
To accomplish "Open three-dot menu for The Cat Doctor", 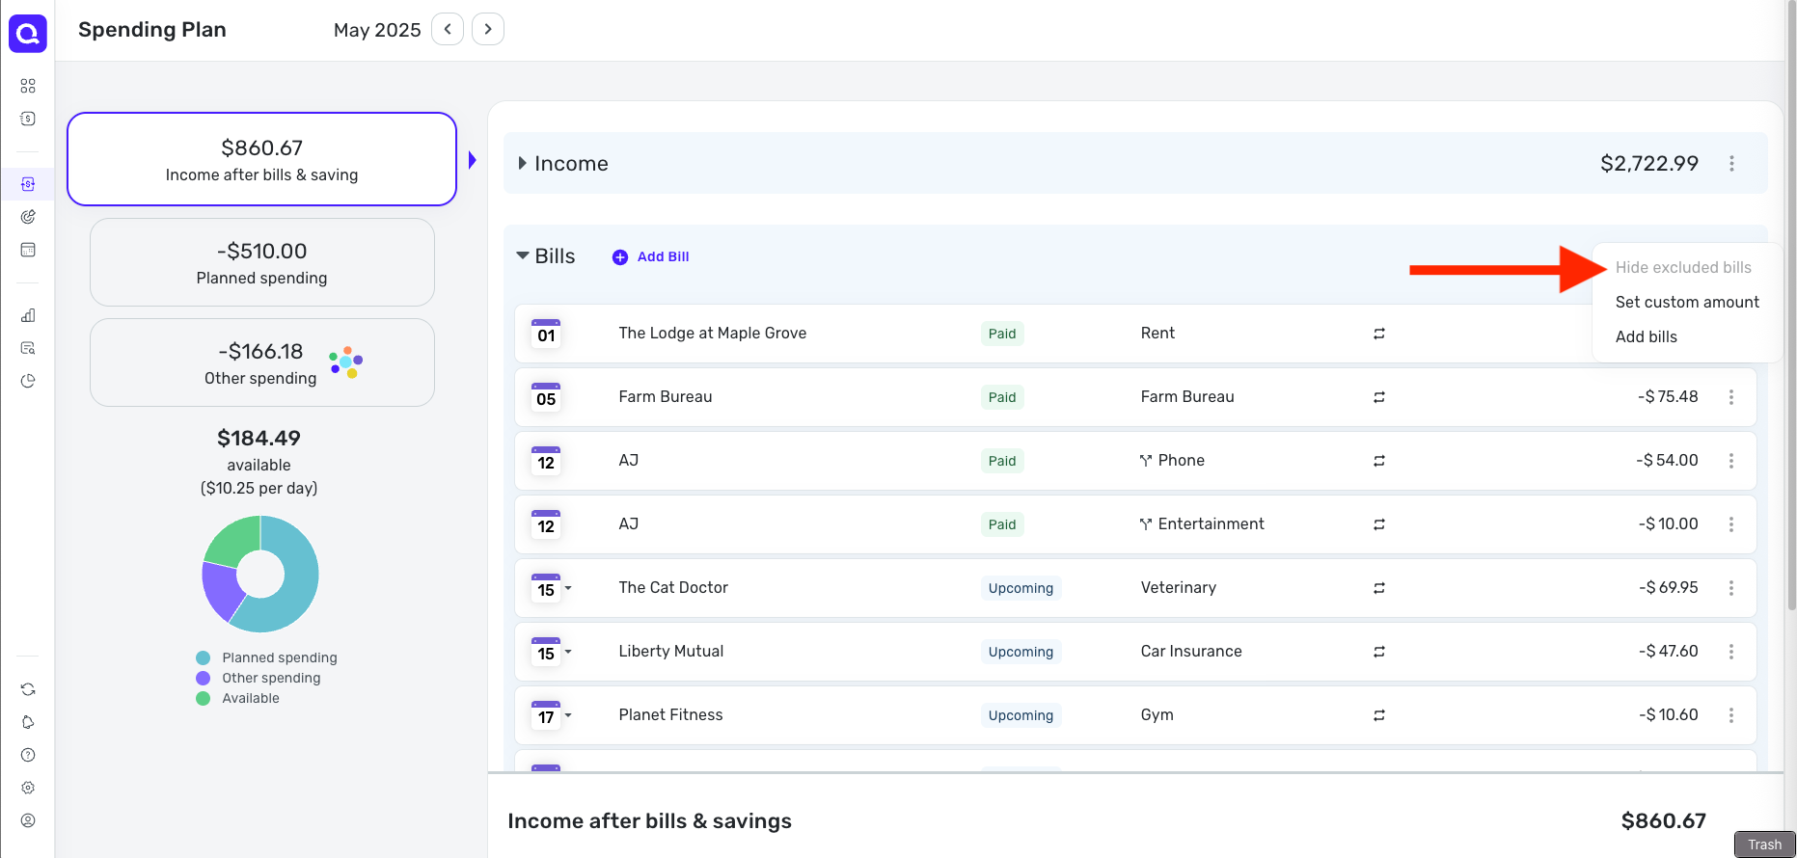I will 1731,588.
